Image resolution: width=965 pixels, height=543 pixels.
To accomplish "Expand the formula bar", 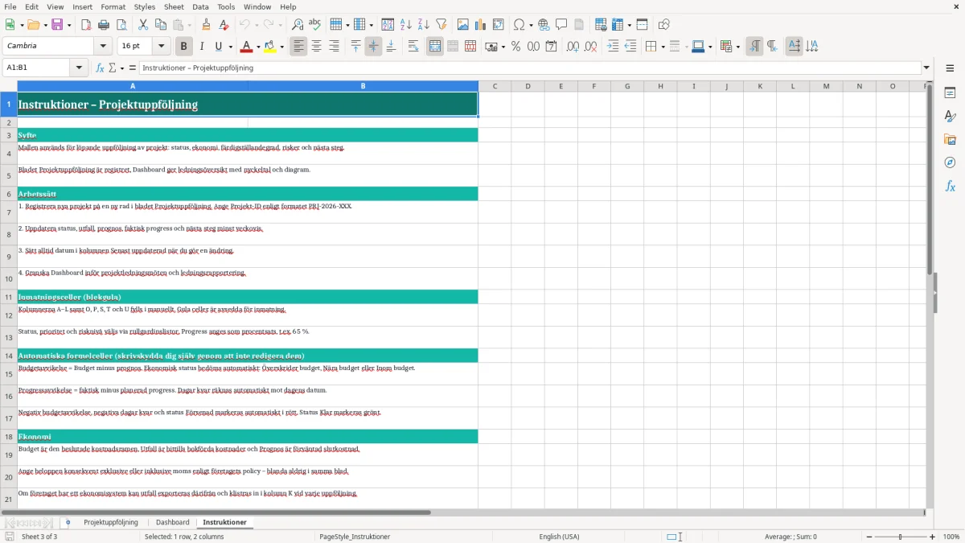I will pos(926,68).
